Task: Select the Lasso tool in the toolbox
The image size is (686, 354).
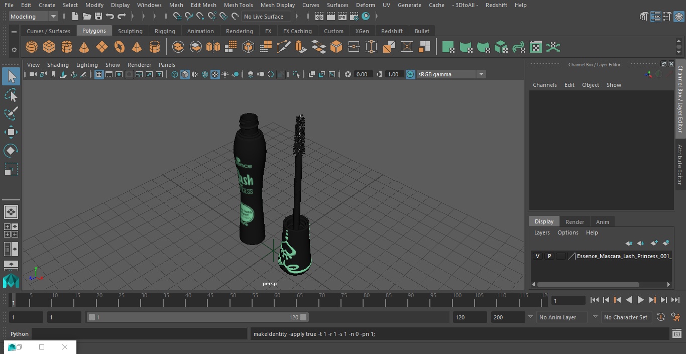Action: 11,95
